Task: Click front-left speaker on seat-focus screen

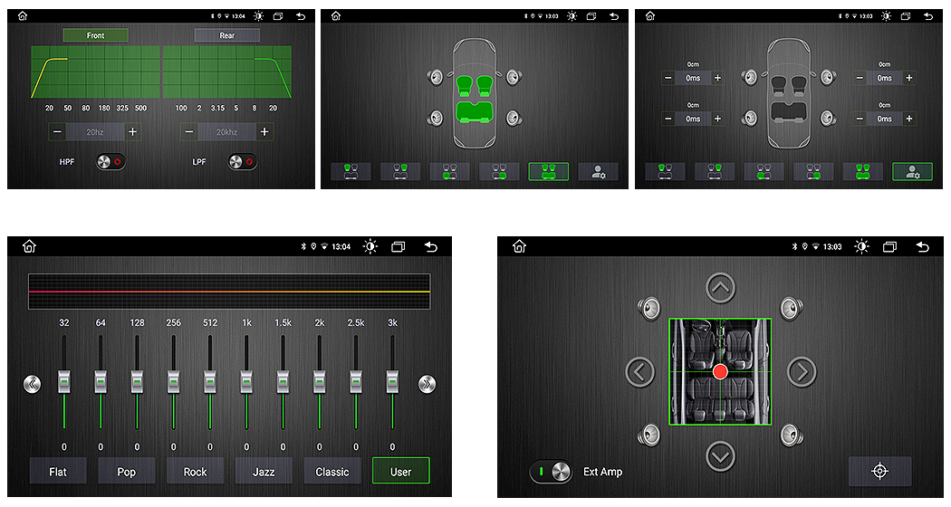Action: (435, 77)
